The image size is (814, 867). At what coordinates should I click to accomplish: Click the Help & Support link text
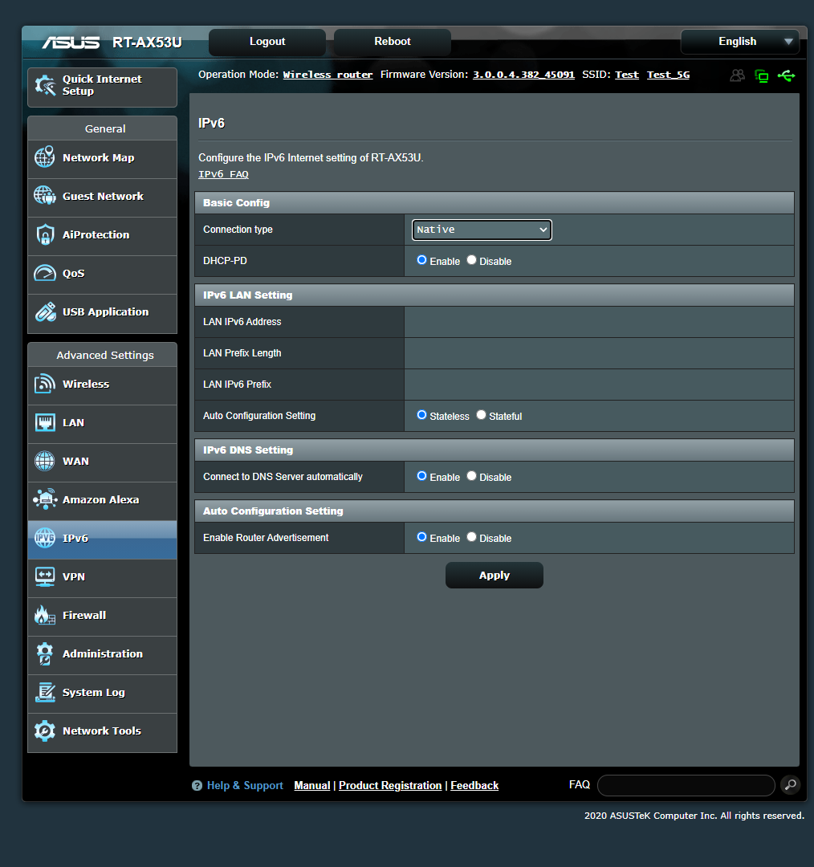(x=245, y=786)
